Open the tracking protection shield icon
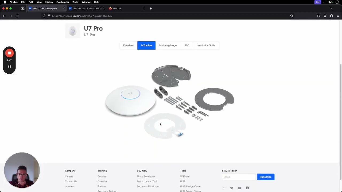The height and width of the screenshot is (192, 342). pos(44,16)
